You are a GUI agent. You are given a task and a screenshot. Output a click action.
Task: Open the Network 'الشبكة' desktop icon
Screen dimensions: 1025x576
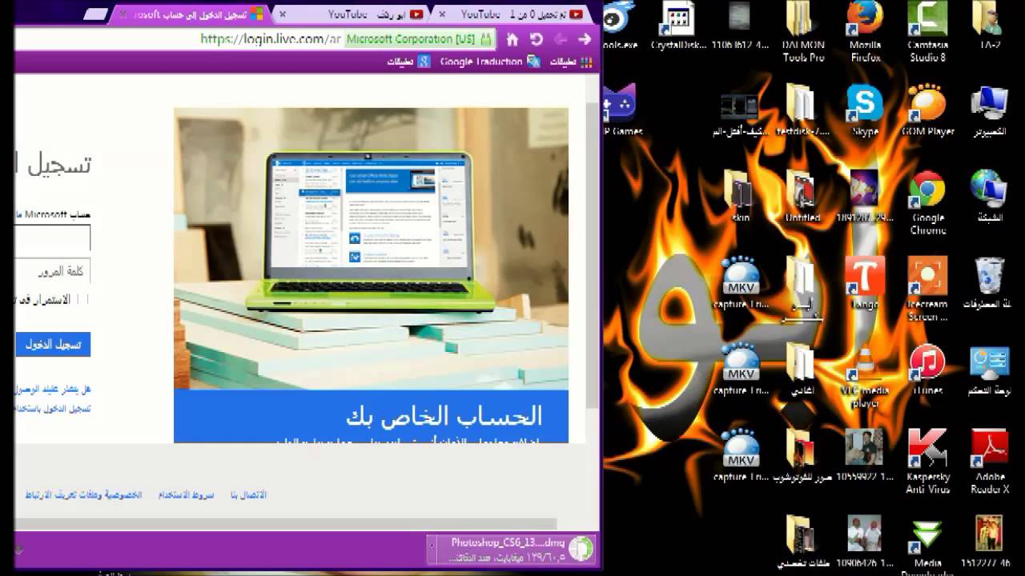990,197
